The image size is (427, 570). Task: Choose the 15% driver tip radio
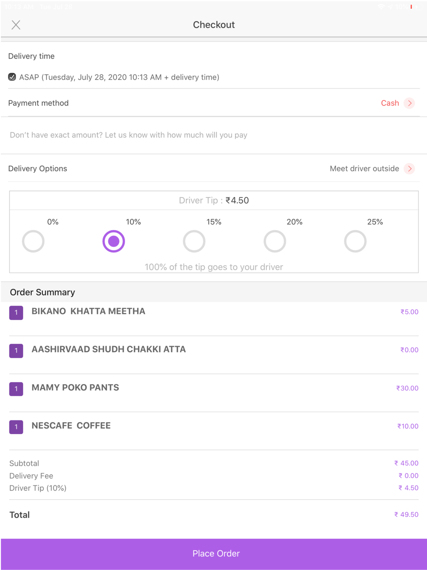(194, 241)
